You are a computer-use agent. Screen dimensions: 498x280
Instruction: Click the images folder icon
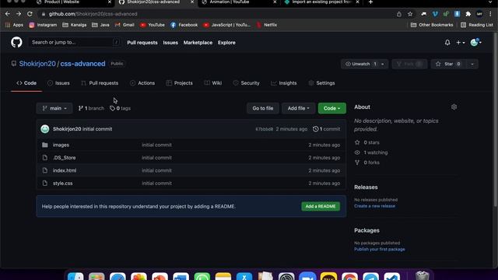tap(45, 145)
